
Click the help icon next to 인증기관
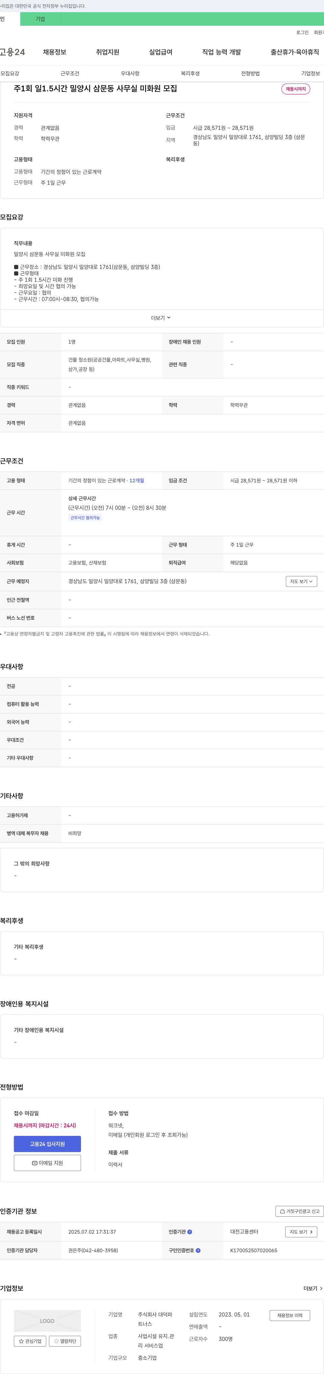[190, 1232]
